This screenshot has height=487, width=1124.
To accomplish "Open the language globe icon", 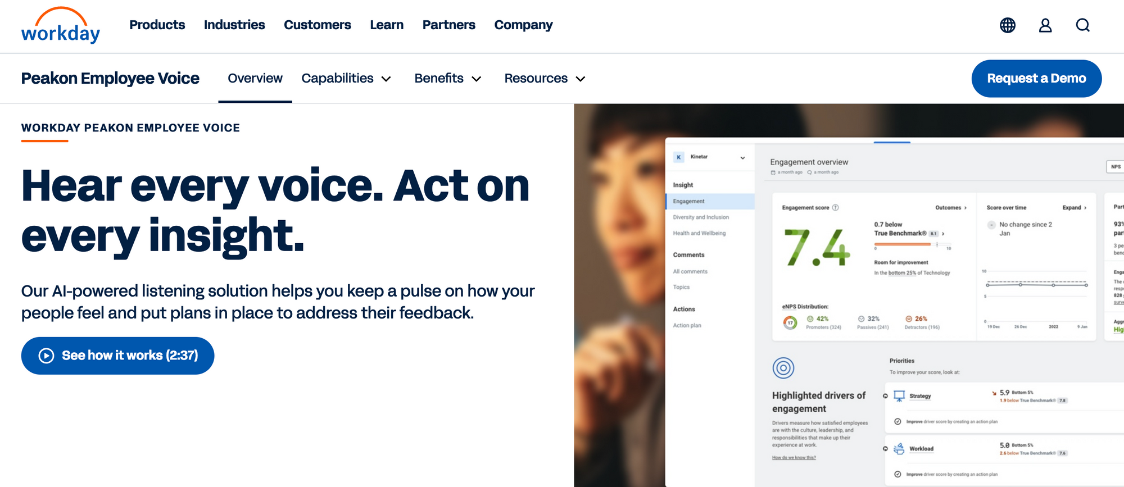I will point(1008,25).
